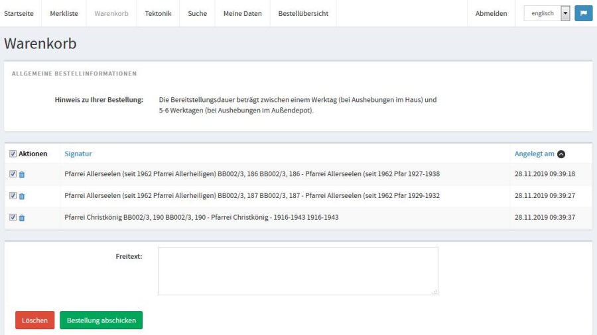Click trash icon for BB002/3, 187 entry
This screenshot has height=335, width=597.
click(x=22, y=196)
